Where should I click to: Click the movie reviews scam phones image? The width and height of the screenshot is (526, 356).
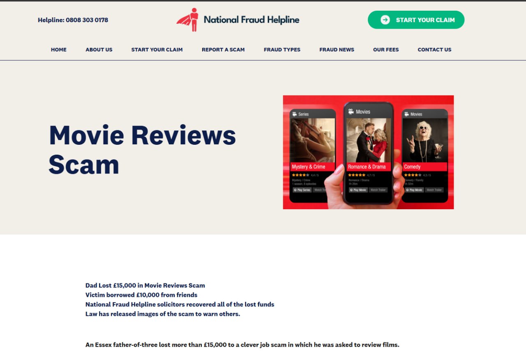tap(368, 152)
